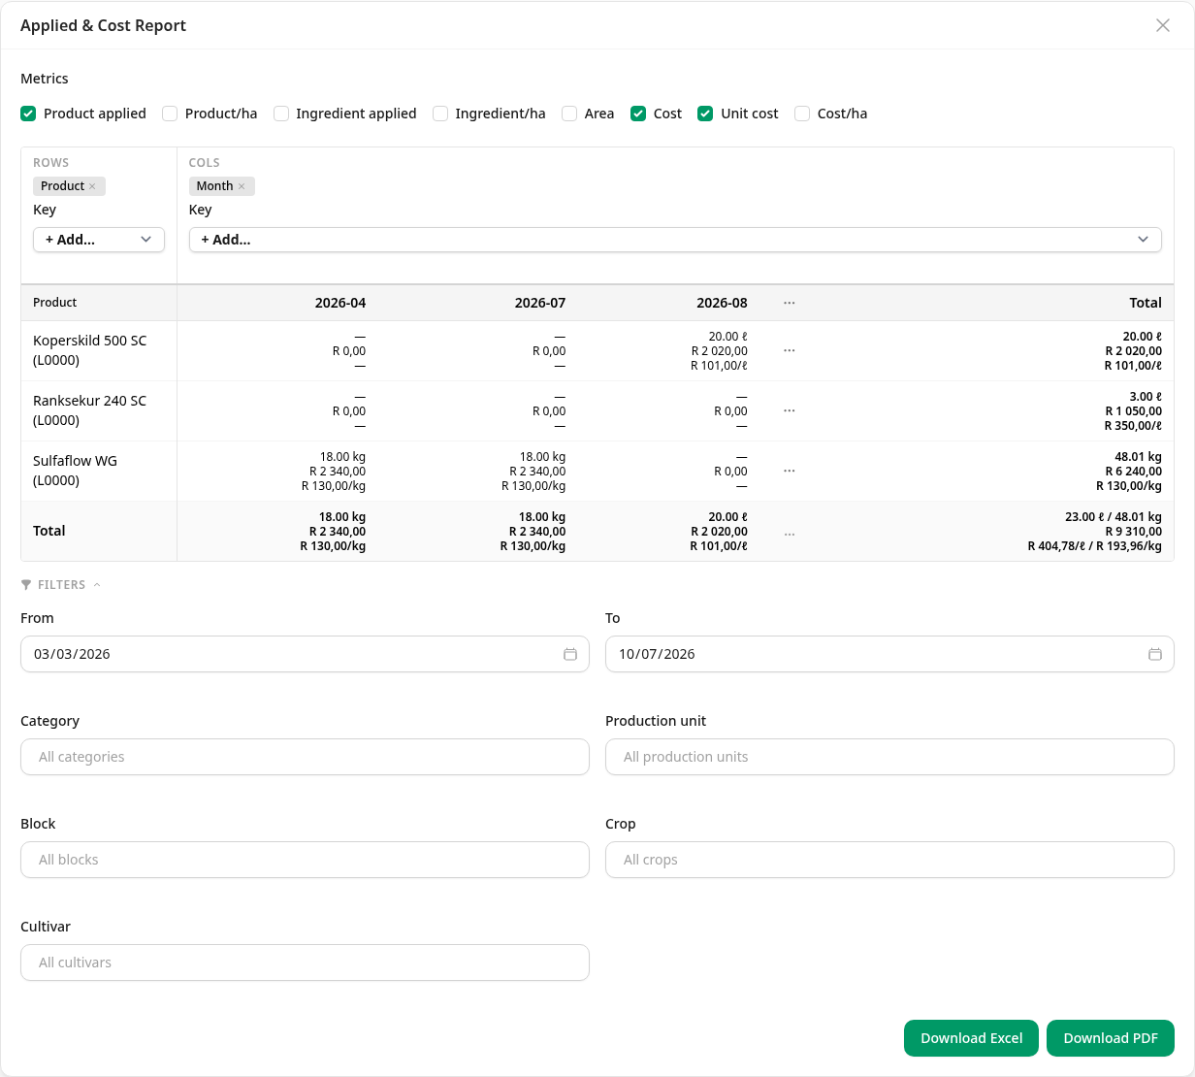Remove the Product chip from Rows
1195x1077 pixels.
click(92, 186)
